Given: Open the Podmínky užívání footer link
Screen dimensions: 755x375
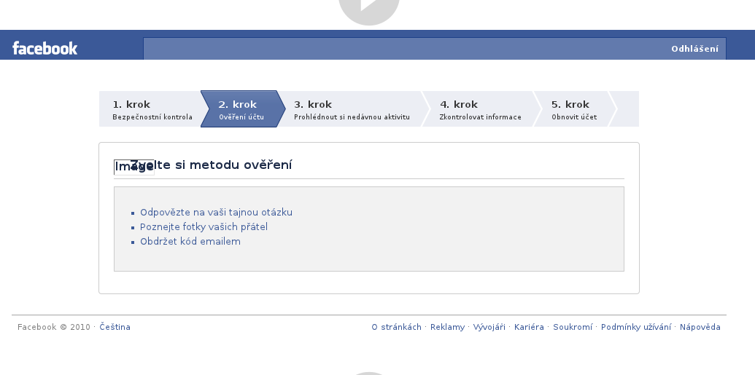Looking at the screenshot, I should (x=636, y=327).
